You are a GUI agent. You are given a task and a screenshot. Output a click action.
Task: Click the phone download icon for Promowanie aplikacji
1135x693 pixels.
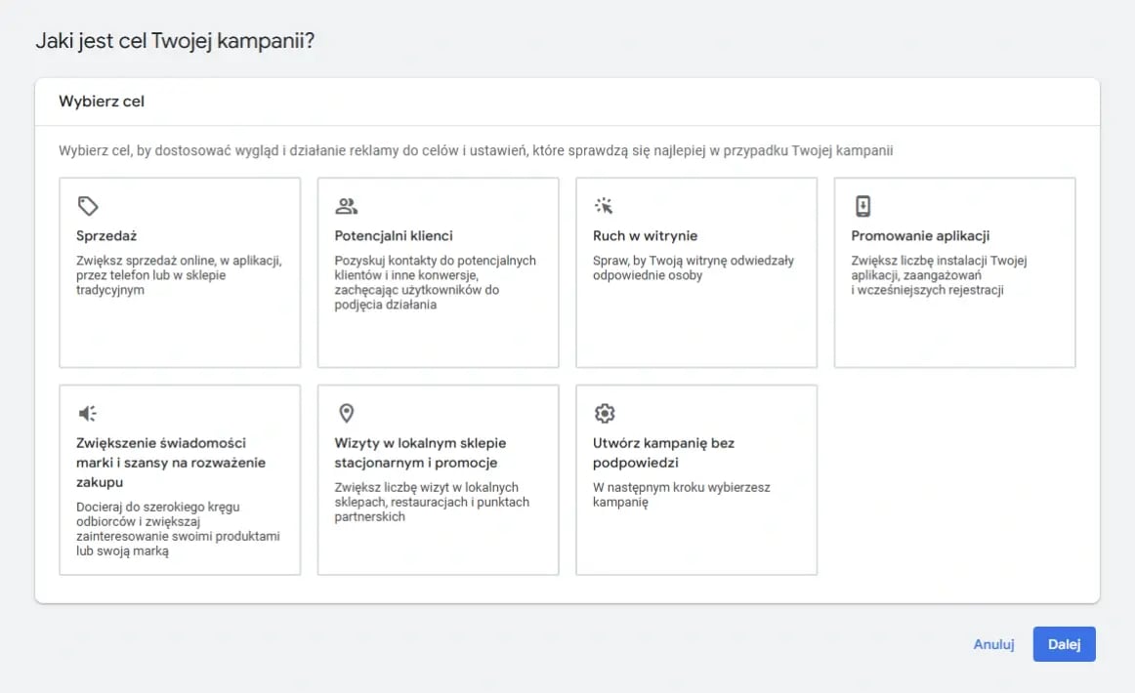862,206
